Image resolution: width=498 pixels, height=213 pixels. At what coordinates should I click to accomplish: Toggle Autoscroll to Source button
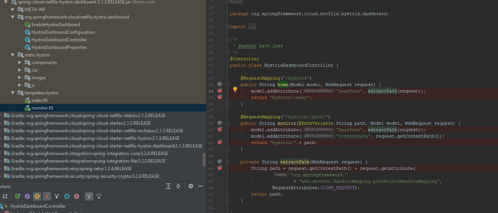pos(89,196)
